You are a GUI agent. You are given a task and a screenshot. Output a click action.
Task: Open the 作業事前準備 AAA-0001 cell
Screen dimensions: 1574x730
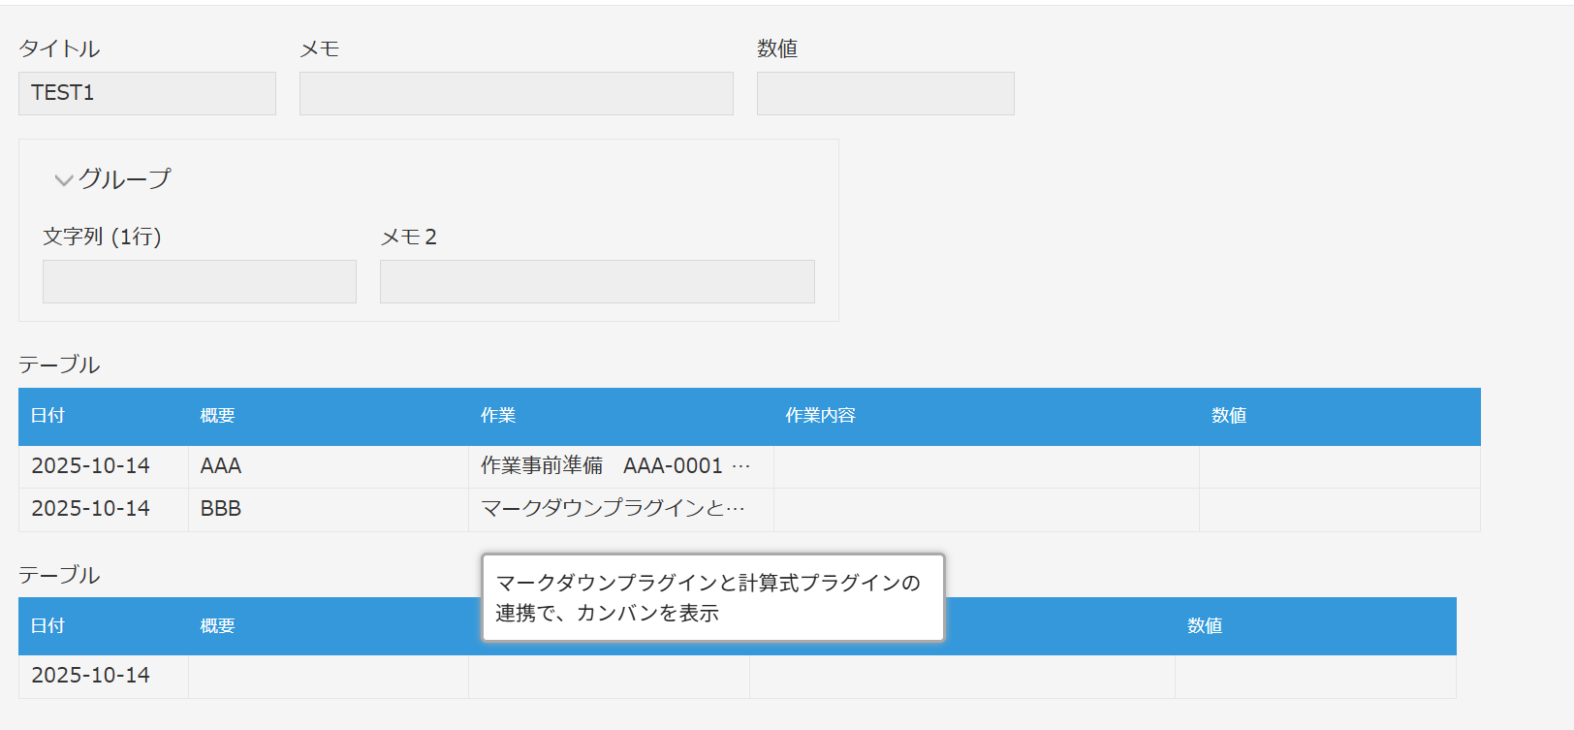(x=615, y=466)
